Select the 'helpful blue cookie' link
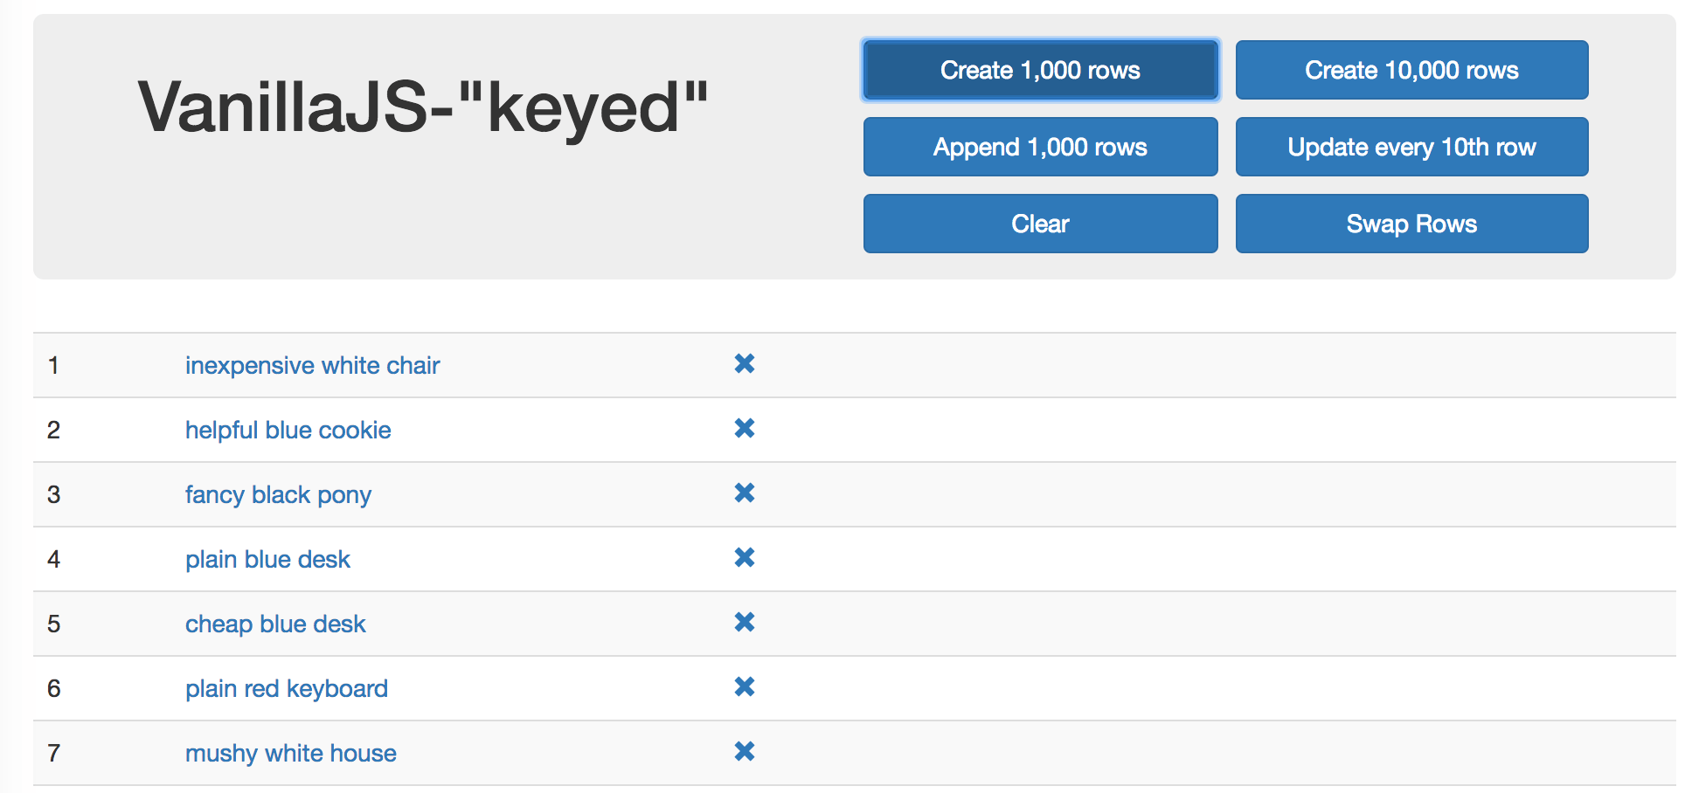The height and width of the screenshot is (793, 1692). [x=288, y=430]
